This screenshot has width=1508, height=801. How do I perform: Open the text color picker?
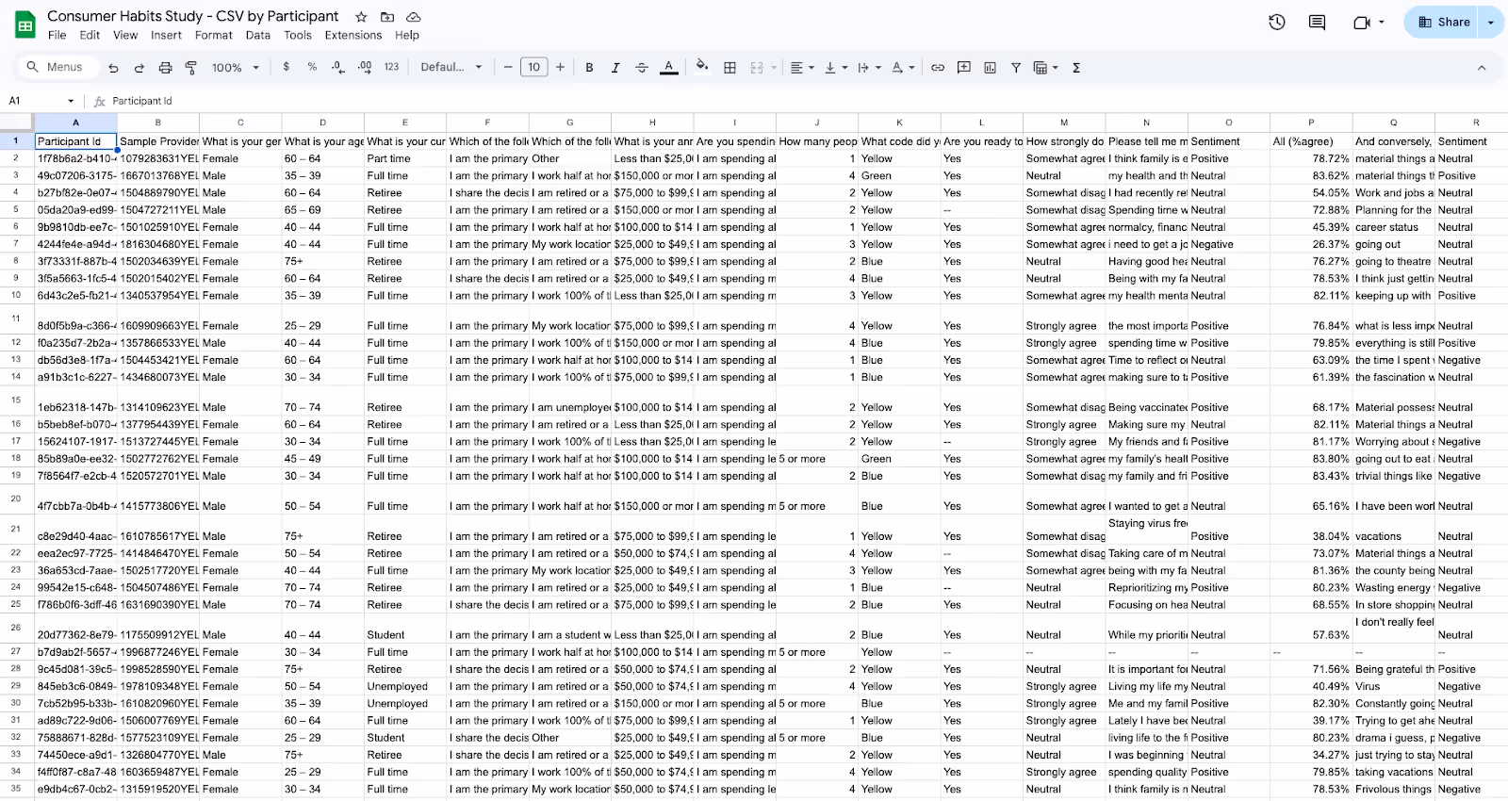pos(668,68)
